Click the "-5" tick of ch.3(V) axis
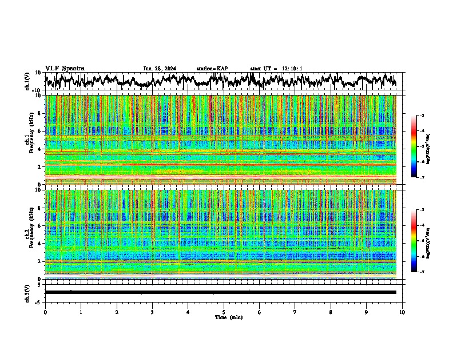This screenshot has height=350, width=453. (x=38, y=303)
